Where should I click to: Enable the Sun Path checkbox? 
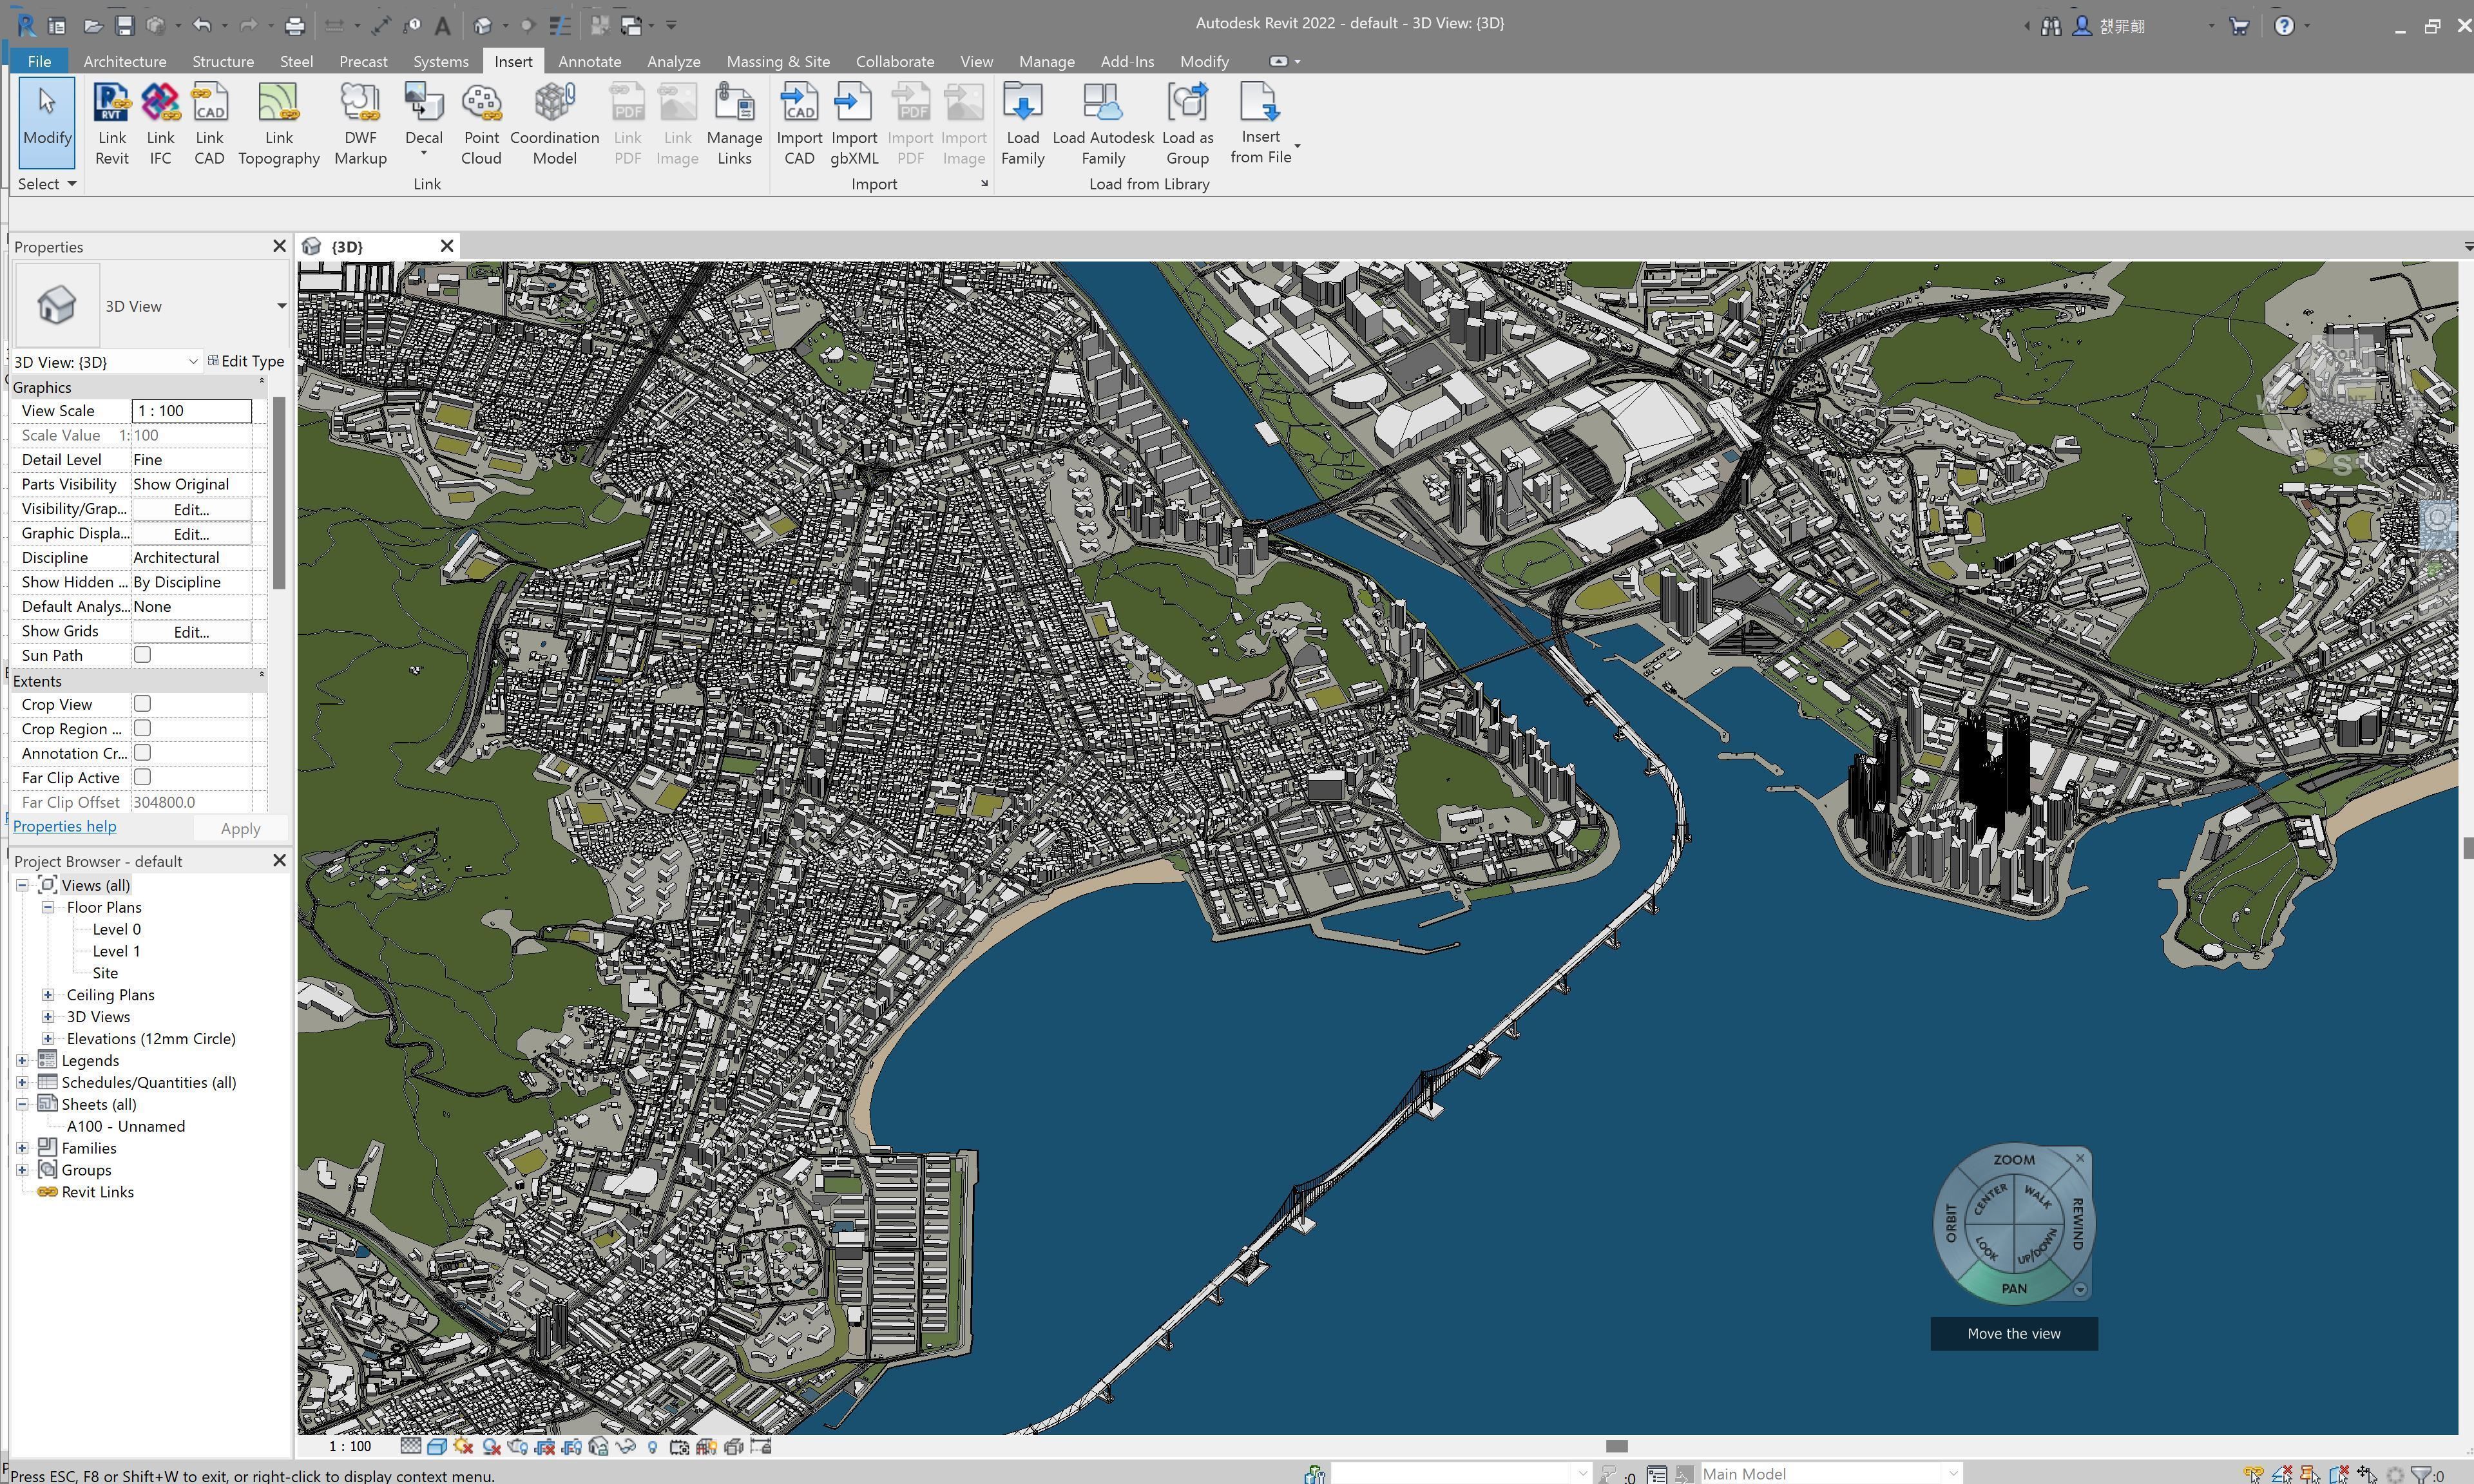142,655
